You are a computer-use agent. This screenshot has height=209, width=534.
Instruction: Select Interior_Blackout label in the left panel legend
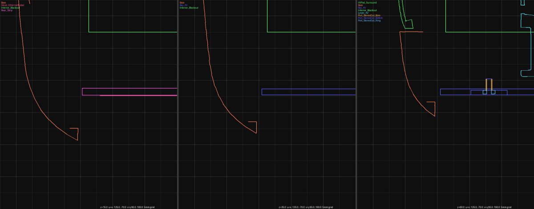(11, 8)
